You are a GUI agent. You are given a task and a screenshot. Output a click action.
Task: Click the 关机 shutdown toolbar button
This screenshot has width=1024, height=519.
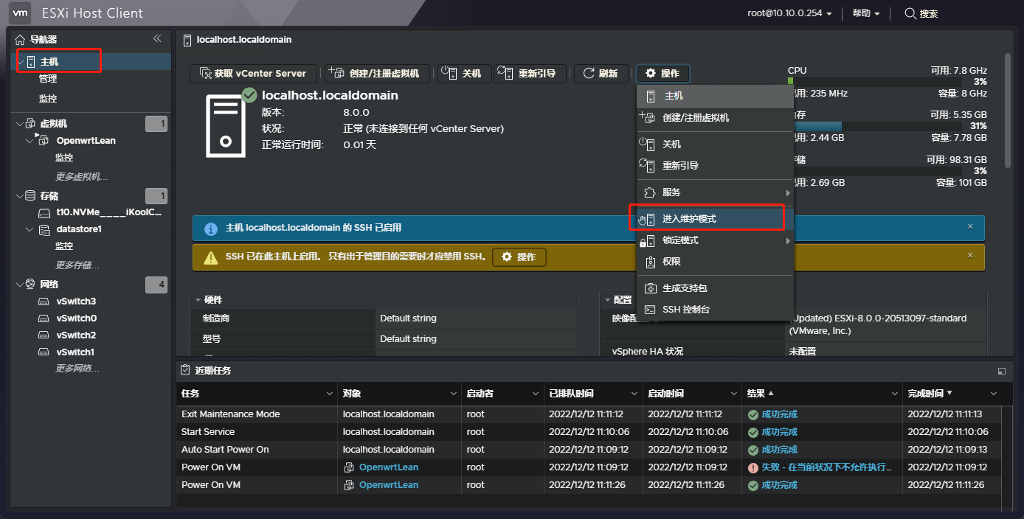(463, 74)
